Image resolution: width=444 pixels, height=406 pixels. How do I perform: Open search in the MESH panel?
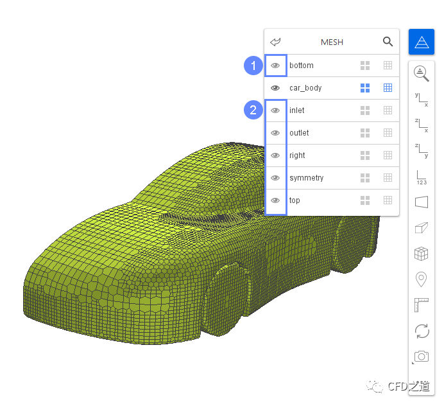(x=388, y=42)
